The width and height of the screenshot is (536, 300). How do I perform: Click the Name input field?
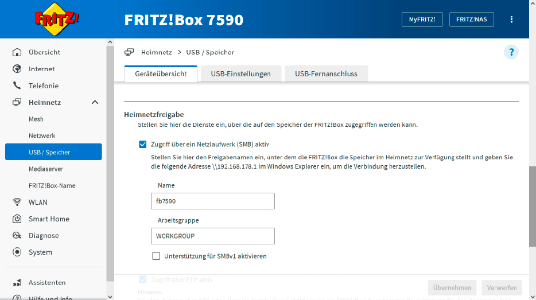tap(213, 201)
